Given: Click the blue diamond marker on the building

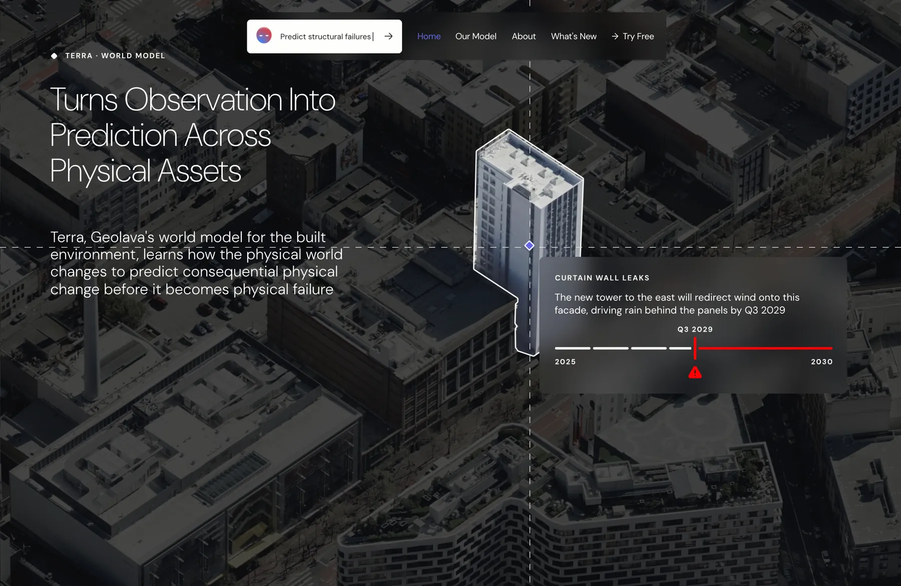Looking at the screenshot, I should point(530,246).
